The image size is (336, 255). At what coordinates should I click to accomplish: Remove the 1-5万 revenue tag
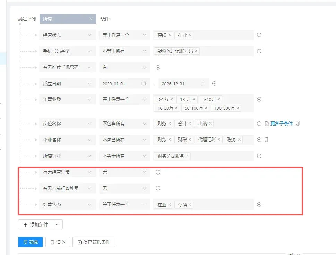[x=194, y=99]
